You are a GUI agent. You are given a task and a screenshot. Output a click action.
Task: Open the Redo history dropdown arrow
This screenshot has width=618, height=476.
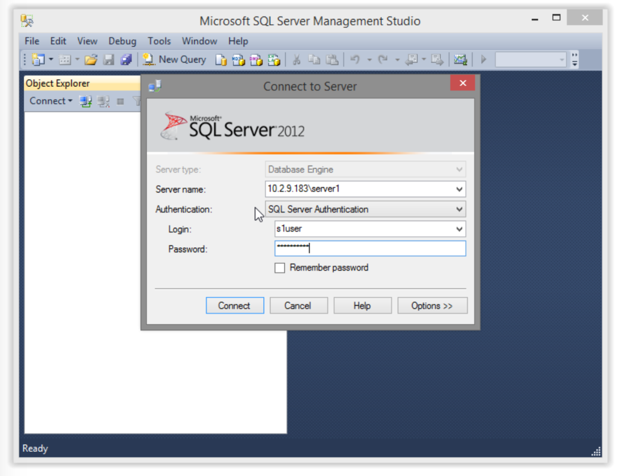click(x=397, y=60)
